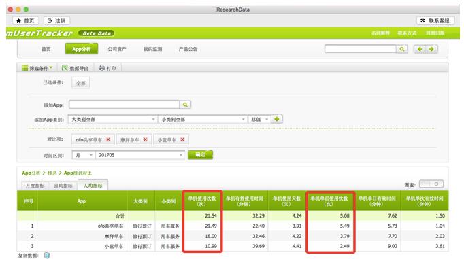Click the green 确定 button
The height and width of the screenshot is (259, 464).
coord(200,154)
